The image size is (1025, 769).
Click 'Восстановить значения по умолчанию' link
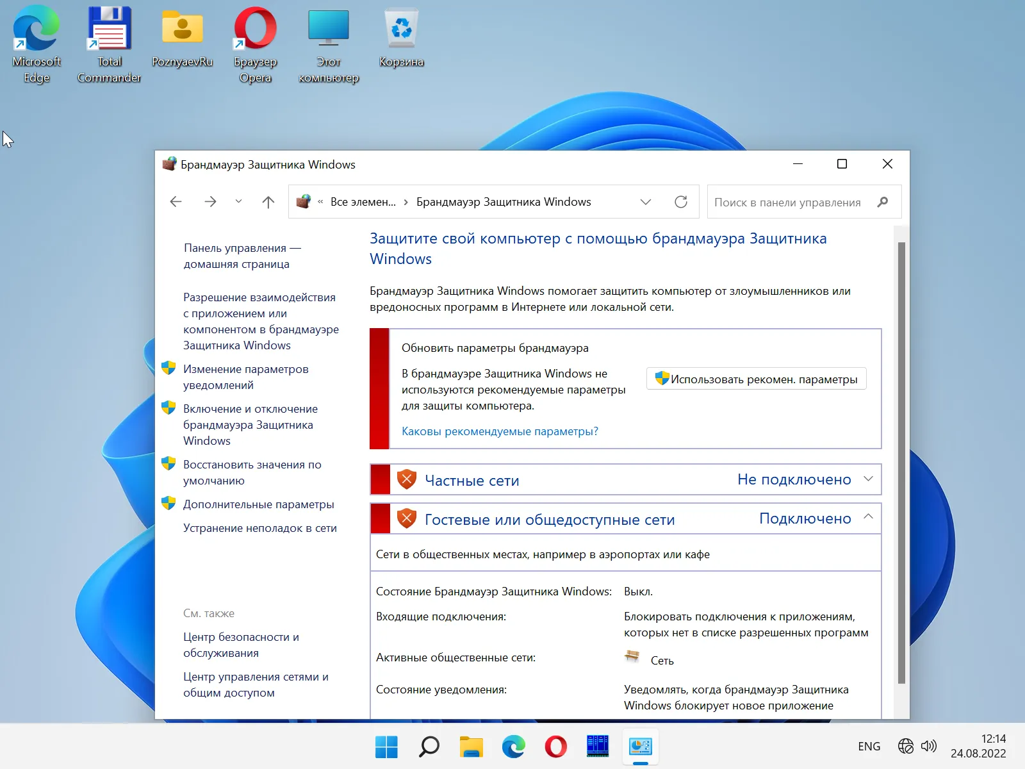tap(252, 472)
